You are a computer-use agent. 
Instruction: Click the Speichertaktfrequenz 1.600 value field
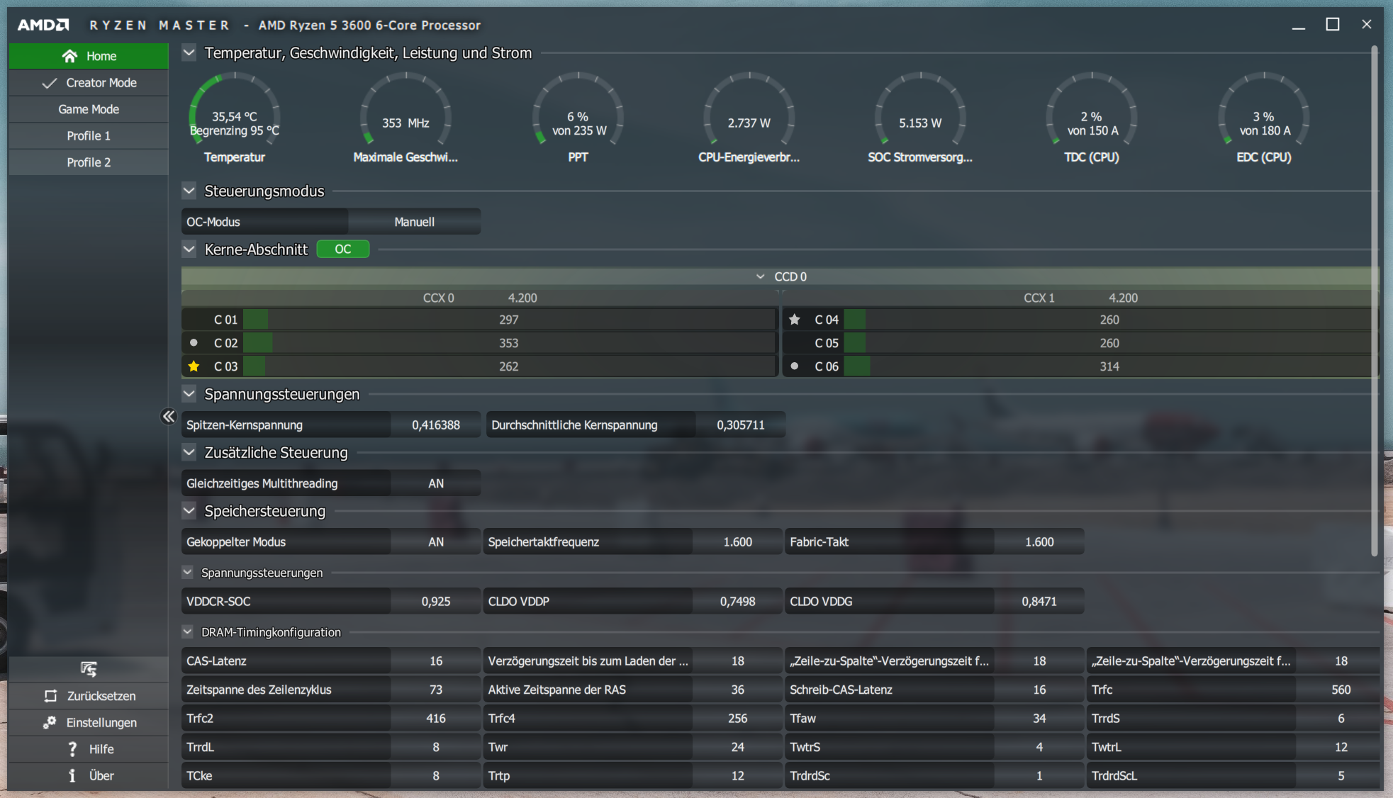click(x=737, y=542)
